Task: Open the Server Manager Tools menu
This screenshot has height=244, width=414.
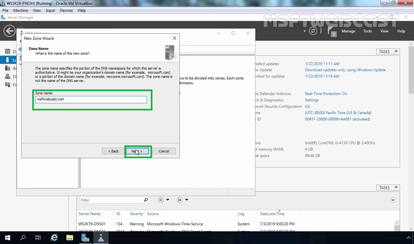Action: point(368,31)
